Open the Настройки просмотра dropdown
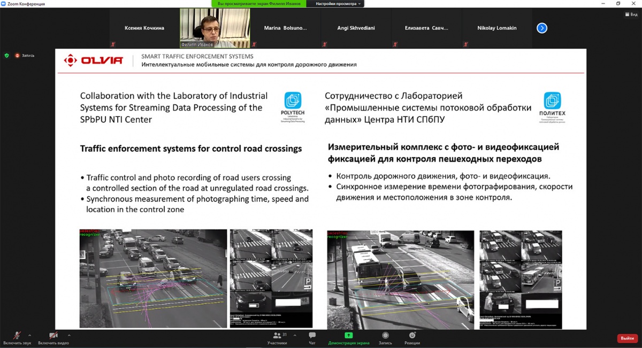 click(339, 4)
